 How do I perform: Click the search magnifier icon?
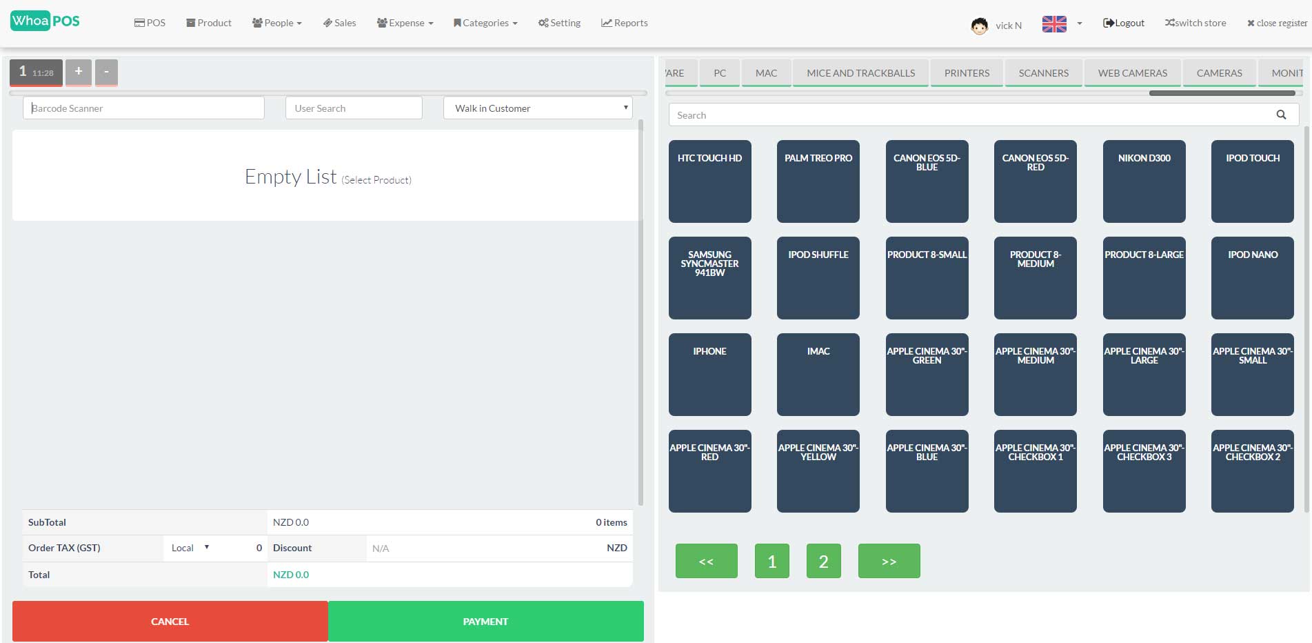coord(1281,115)
